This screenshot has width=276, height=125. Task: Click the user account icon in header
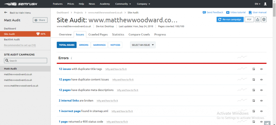pyautogui.click(x=265, y=4)
